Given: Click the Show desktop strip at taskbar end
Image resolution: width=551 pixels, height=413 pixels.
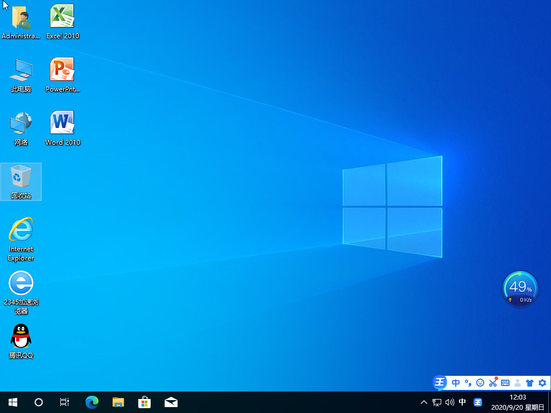Looking at the screenshot, I should coord(549,402).
